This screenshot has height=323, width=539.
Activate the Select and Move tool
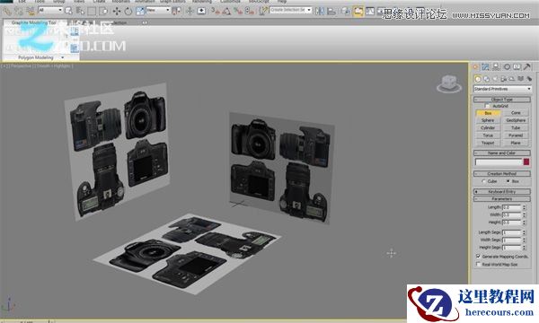coord(117,11)
